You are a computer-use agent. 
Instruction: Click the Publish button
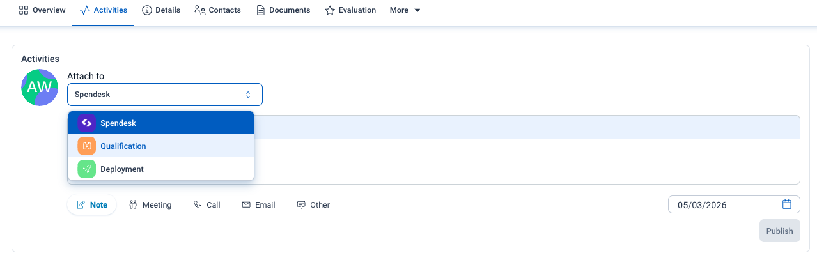coord(780,231)
